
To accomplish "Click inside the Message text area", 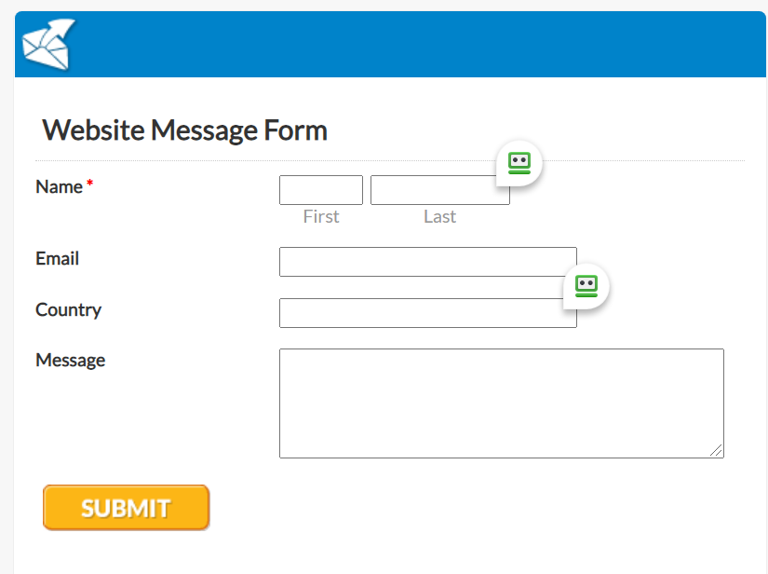I will [501, 403].
